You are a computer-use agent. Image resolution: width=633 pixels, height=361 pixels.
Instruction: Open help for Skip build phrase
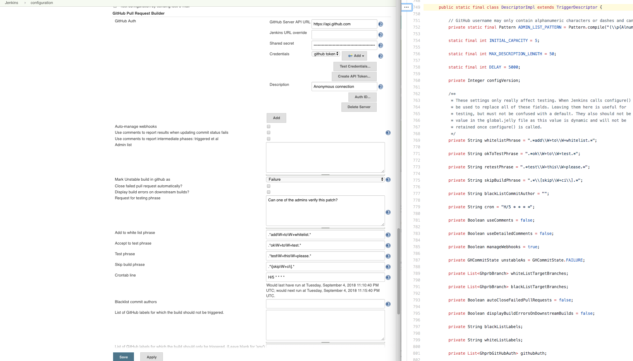tap(388, 267)
